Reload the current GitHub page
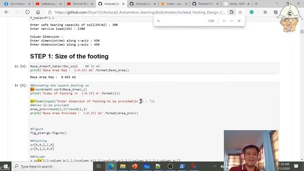Viewport: 304px width, 171px height. 28,12
